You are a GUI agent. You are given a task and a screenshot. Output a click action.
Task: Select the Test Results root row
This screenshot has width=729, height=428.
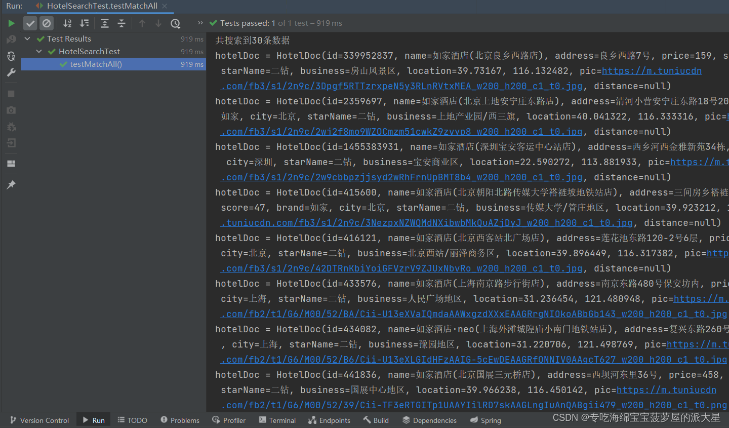pos(113,38)
